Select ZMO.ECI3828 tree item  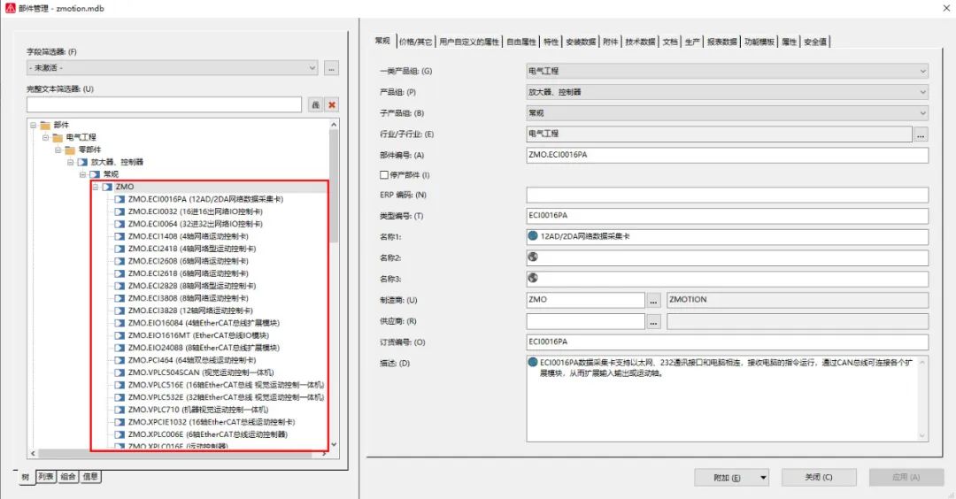point(189,311)
